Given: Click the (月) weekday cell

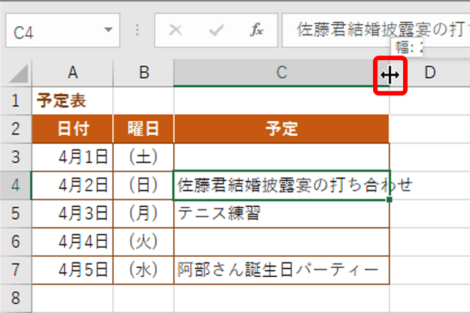Looking at the screenshot, I should point(144,213).
